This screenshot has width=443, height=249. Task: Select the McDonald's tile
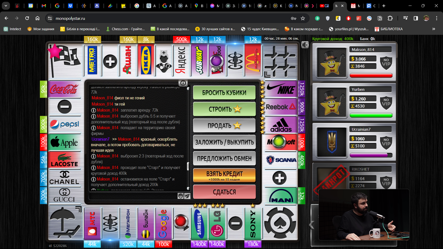pyautogui.click(x=253, y=60)
